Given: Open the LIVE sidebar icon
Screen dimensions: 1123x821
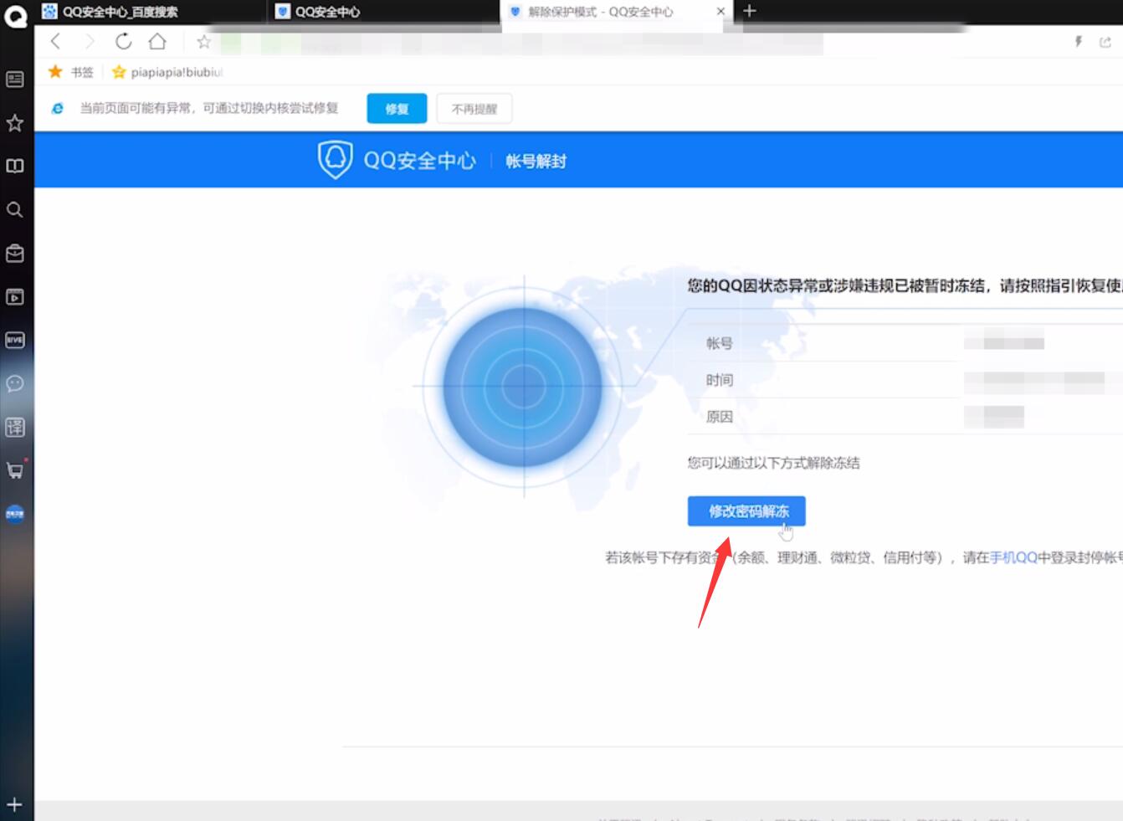Looking at the screenshot, I should pyautogui.click(x=15, y=340).
